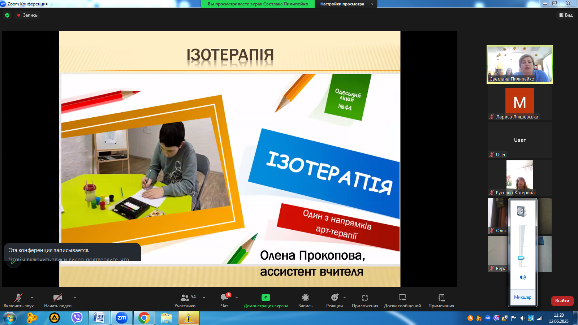The height and width of the screenshot is (325, 578).
Task: Click the Action Center flag tray icon
Action: (x=514, y=318)
